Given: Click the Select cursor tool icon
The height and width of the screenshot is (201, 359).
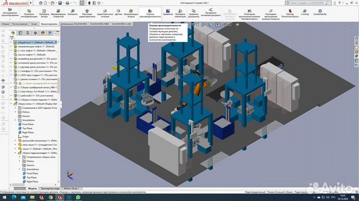Looking at the screenshot, I should (x=82, y=3).
